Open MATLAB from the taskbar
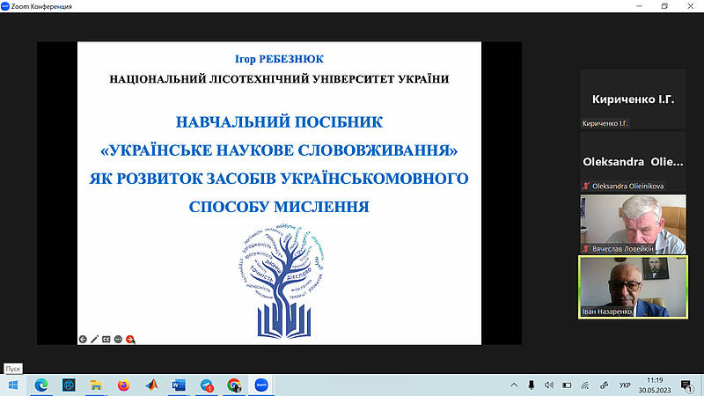The image size is (704, 396). pos(150,385)
